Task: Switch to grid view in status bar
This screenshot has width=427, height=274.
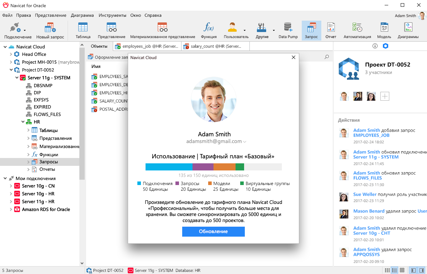Action: click(402, 270)
